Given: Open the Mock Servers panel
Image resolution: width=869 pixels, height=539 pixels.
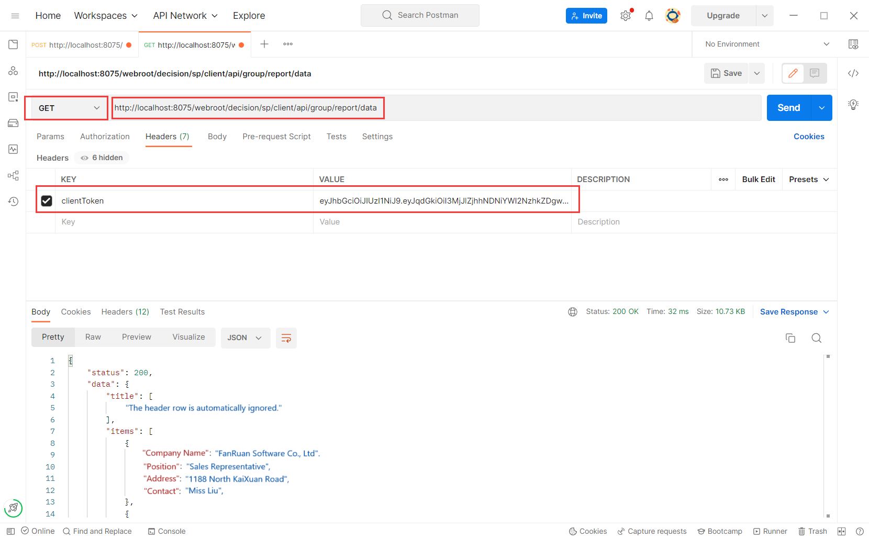Looking at the screenshot, I should [x=13, y=123].
